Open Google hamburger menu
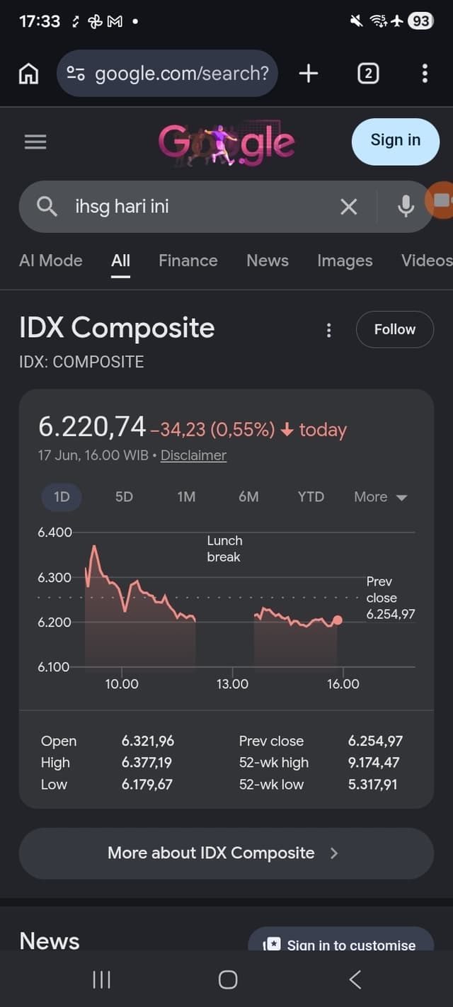The image size is (453, 1007). [35, 142]
